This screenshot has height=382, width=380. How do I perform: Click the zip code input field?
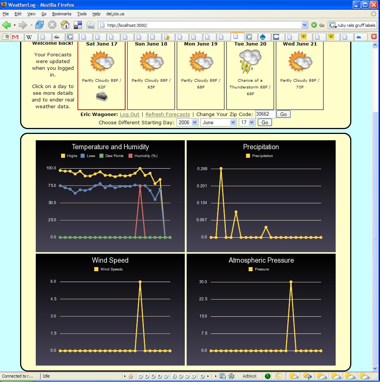pyautogui.click(x=265, y=114)
